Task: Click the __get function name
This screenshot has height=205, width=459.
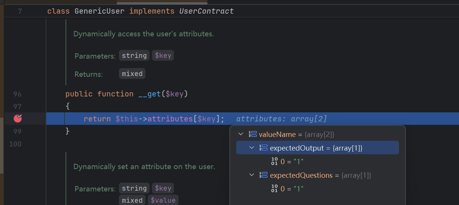Action: 150,94
